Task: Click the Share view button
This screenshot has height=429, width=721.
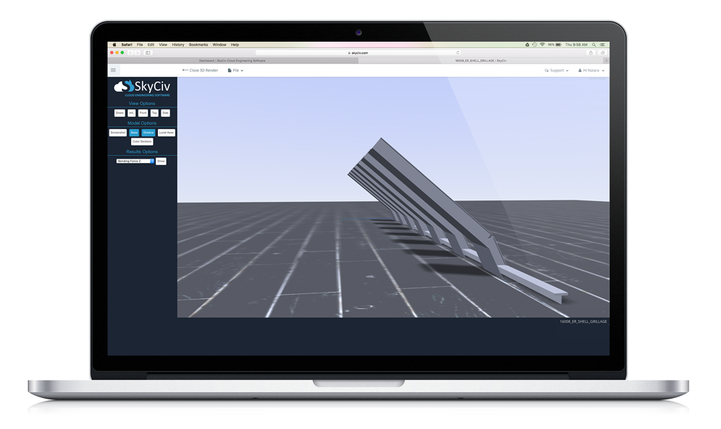Action: tap(120, 112)
